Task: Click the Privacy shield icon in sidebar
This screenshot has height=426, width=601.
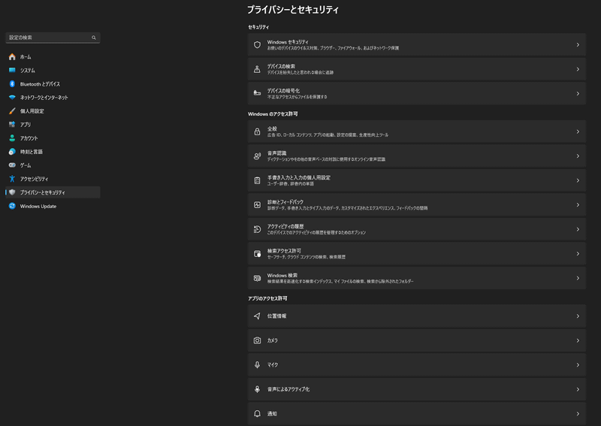Action: [12, 192]
